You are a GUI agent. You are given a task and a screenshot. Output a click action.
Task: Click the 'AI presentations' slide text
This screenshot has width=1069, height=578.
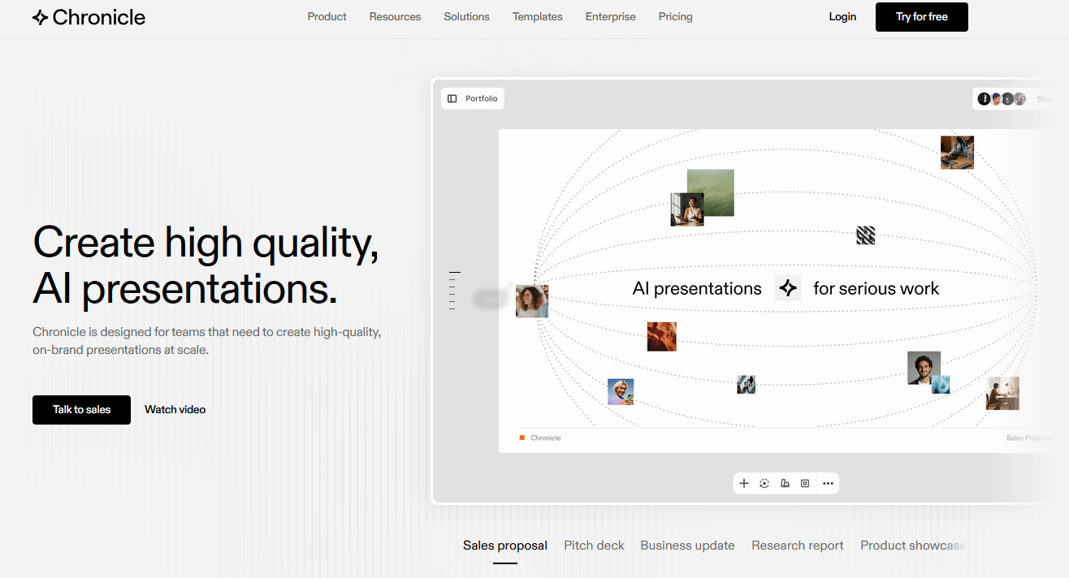click(x=697, y=288)
